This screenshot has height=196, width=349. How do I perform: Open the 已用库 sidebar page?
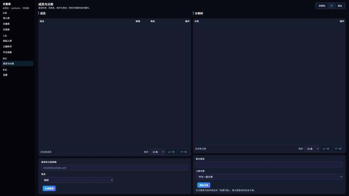pyautogui.click(x=17, y=30)
